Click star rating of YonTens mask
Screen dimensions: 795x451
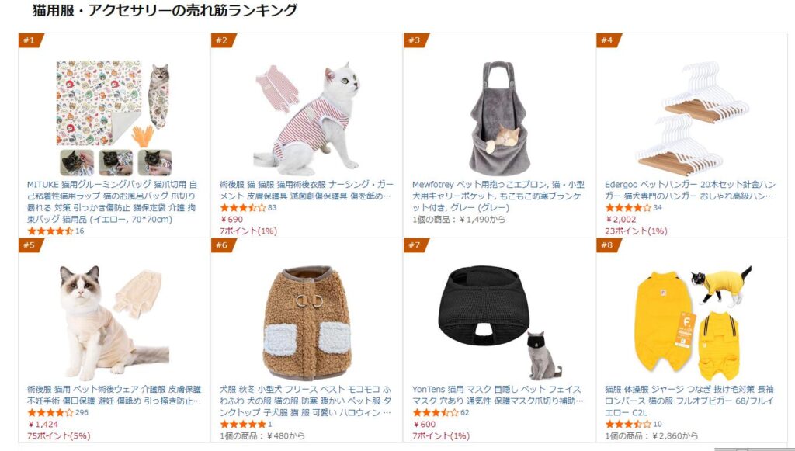[436, 412]
